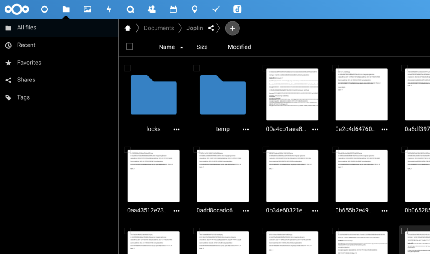Image resolution: width=430 pixels, height=254 pixels.
Task: Open the Joplin J app icon
Action: point(237,9)
